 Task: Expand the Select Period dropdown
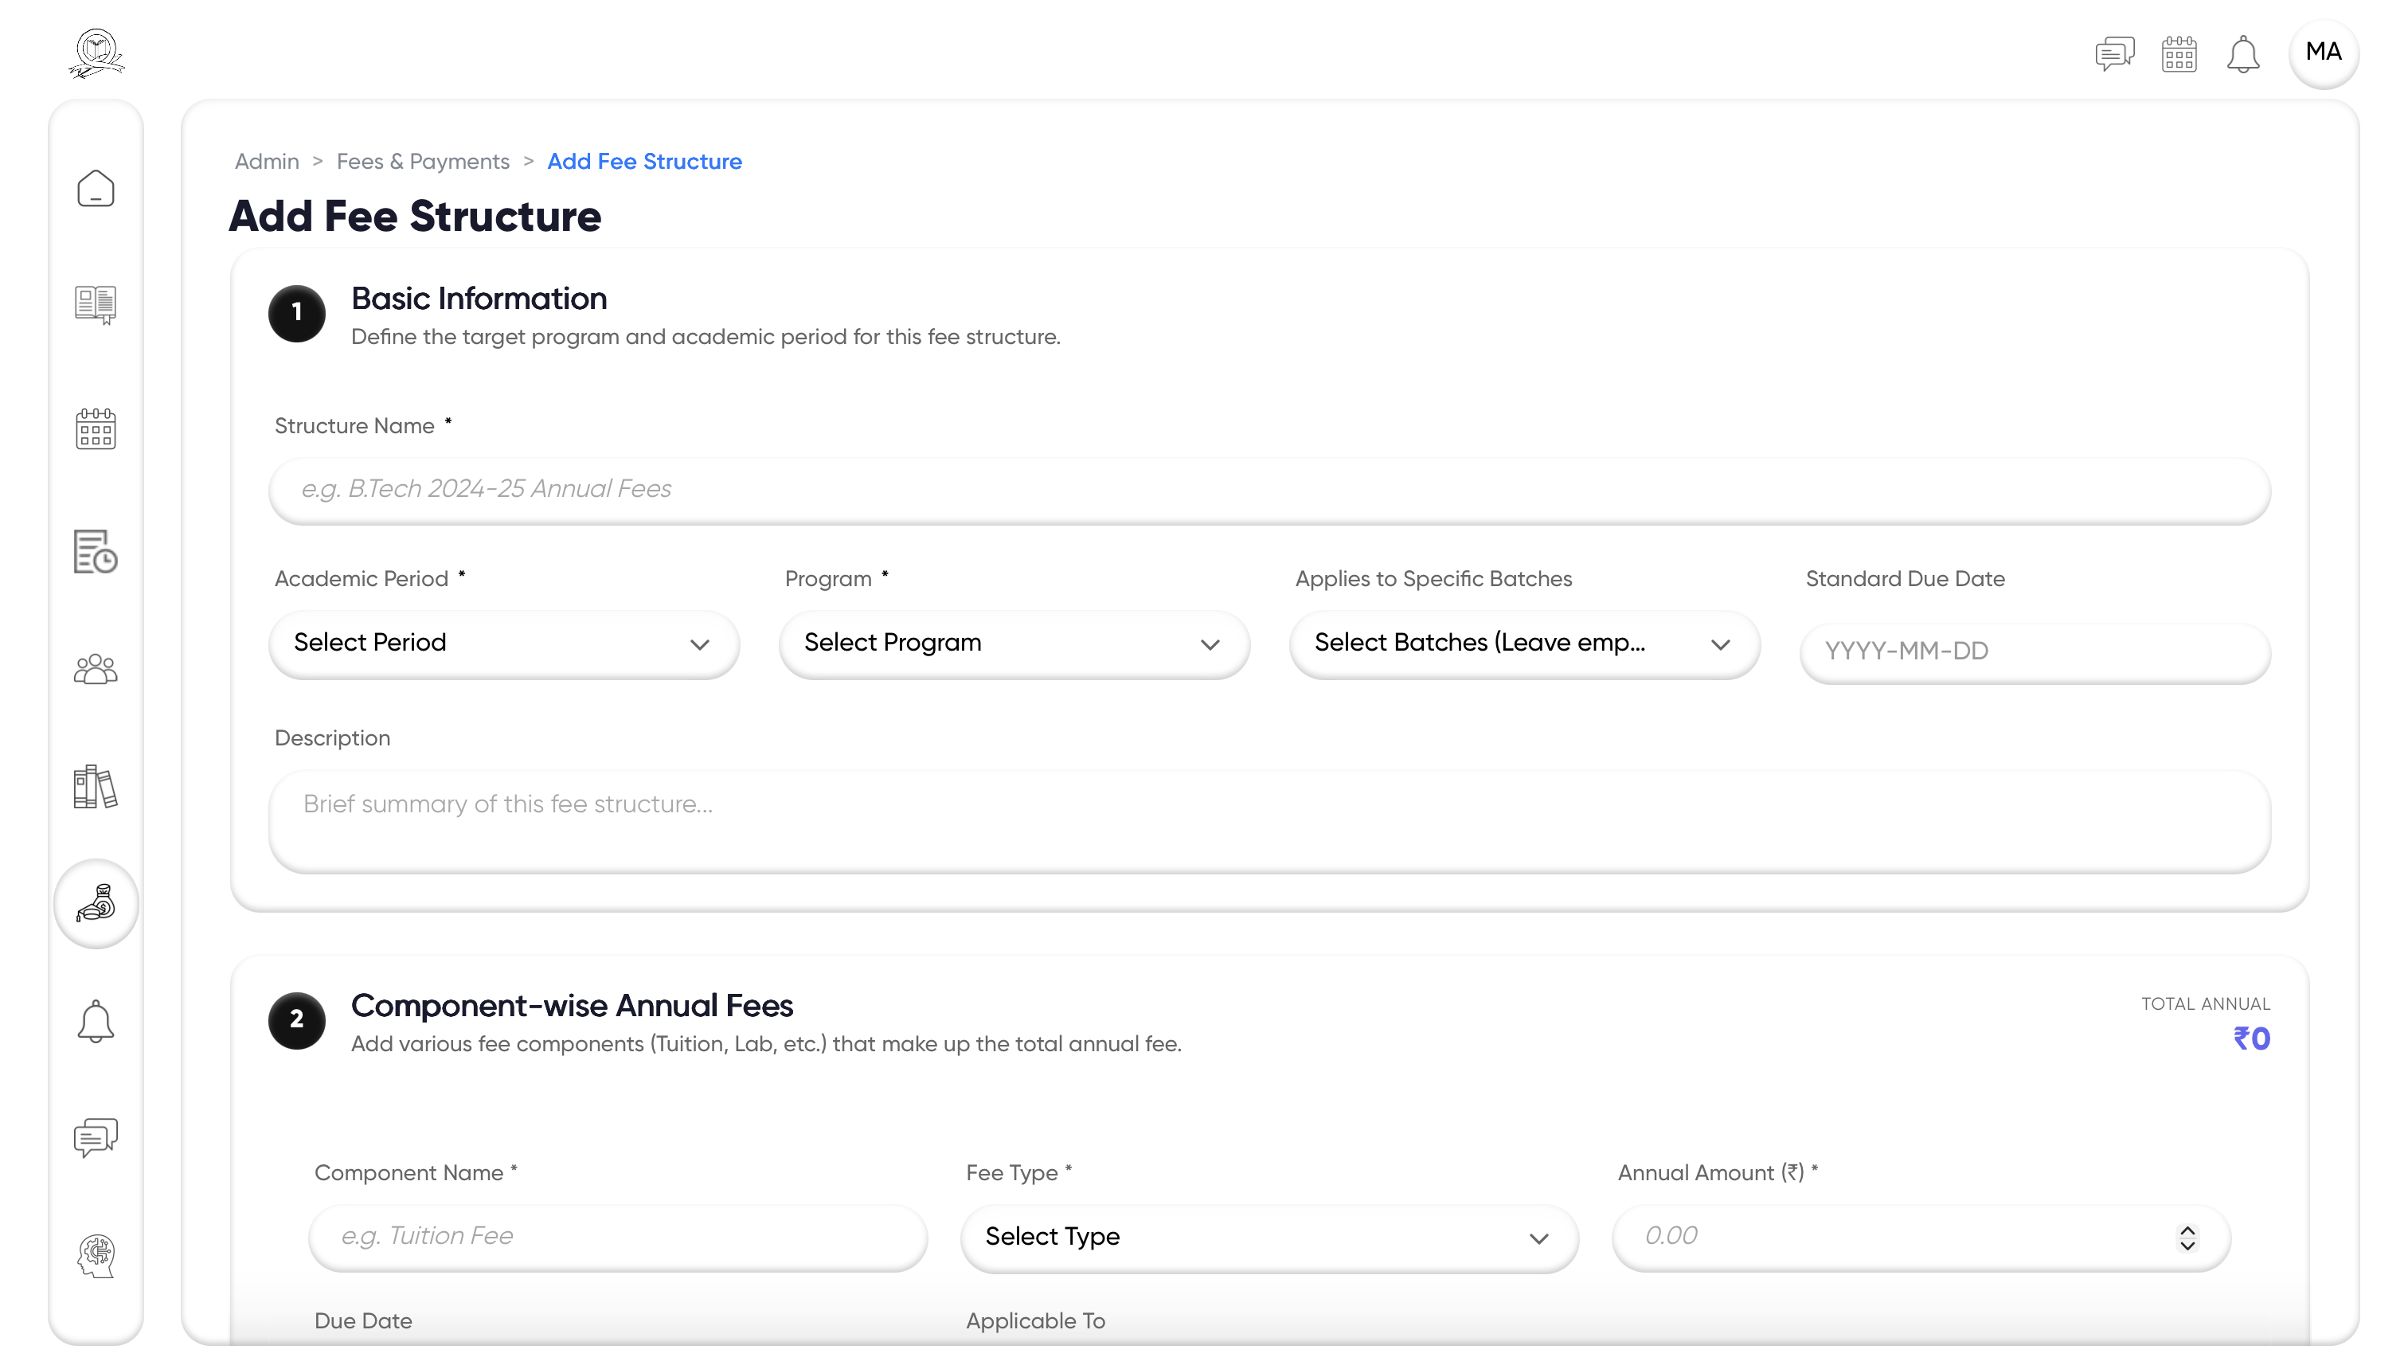point(503,643)
